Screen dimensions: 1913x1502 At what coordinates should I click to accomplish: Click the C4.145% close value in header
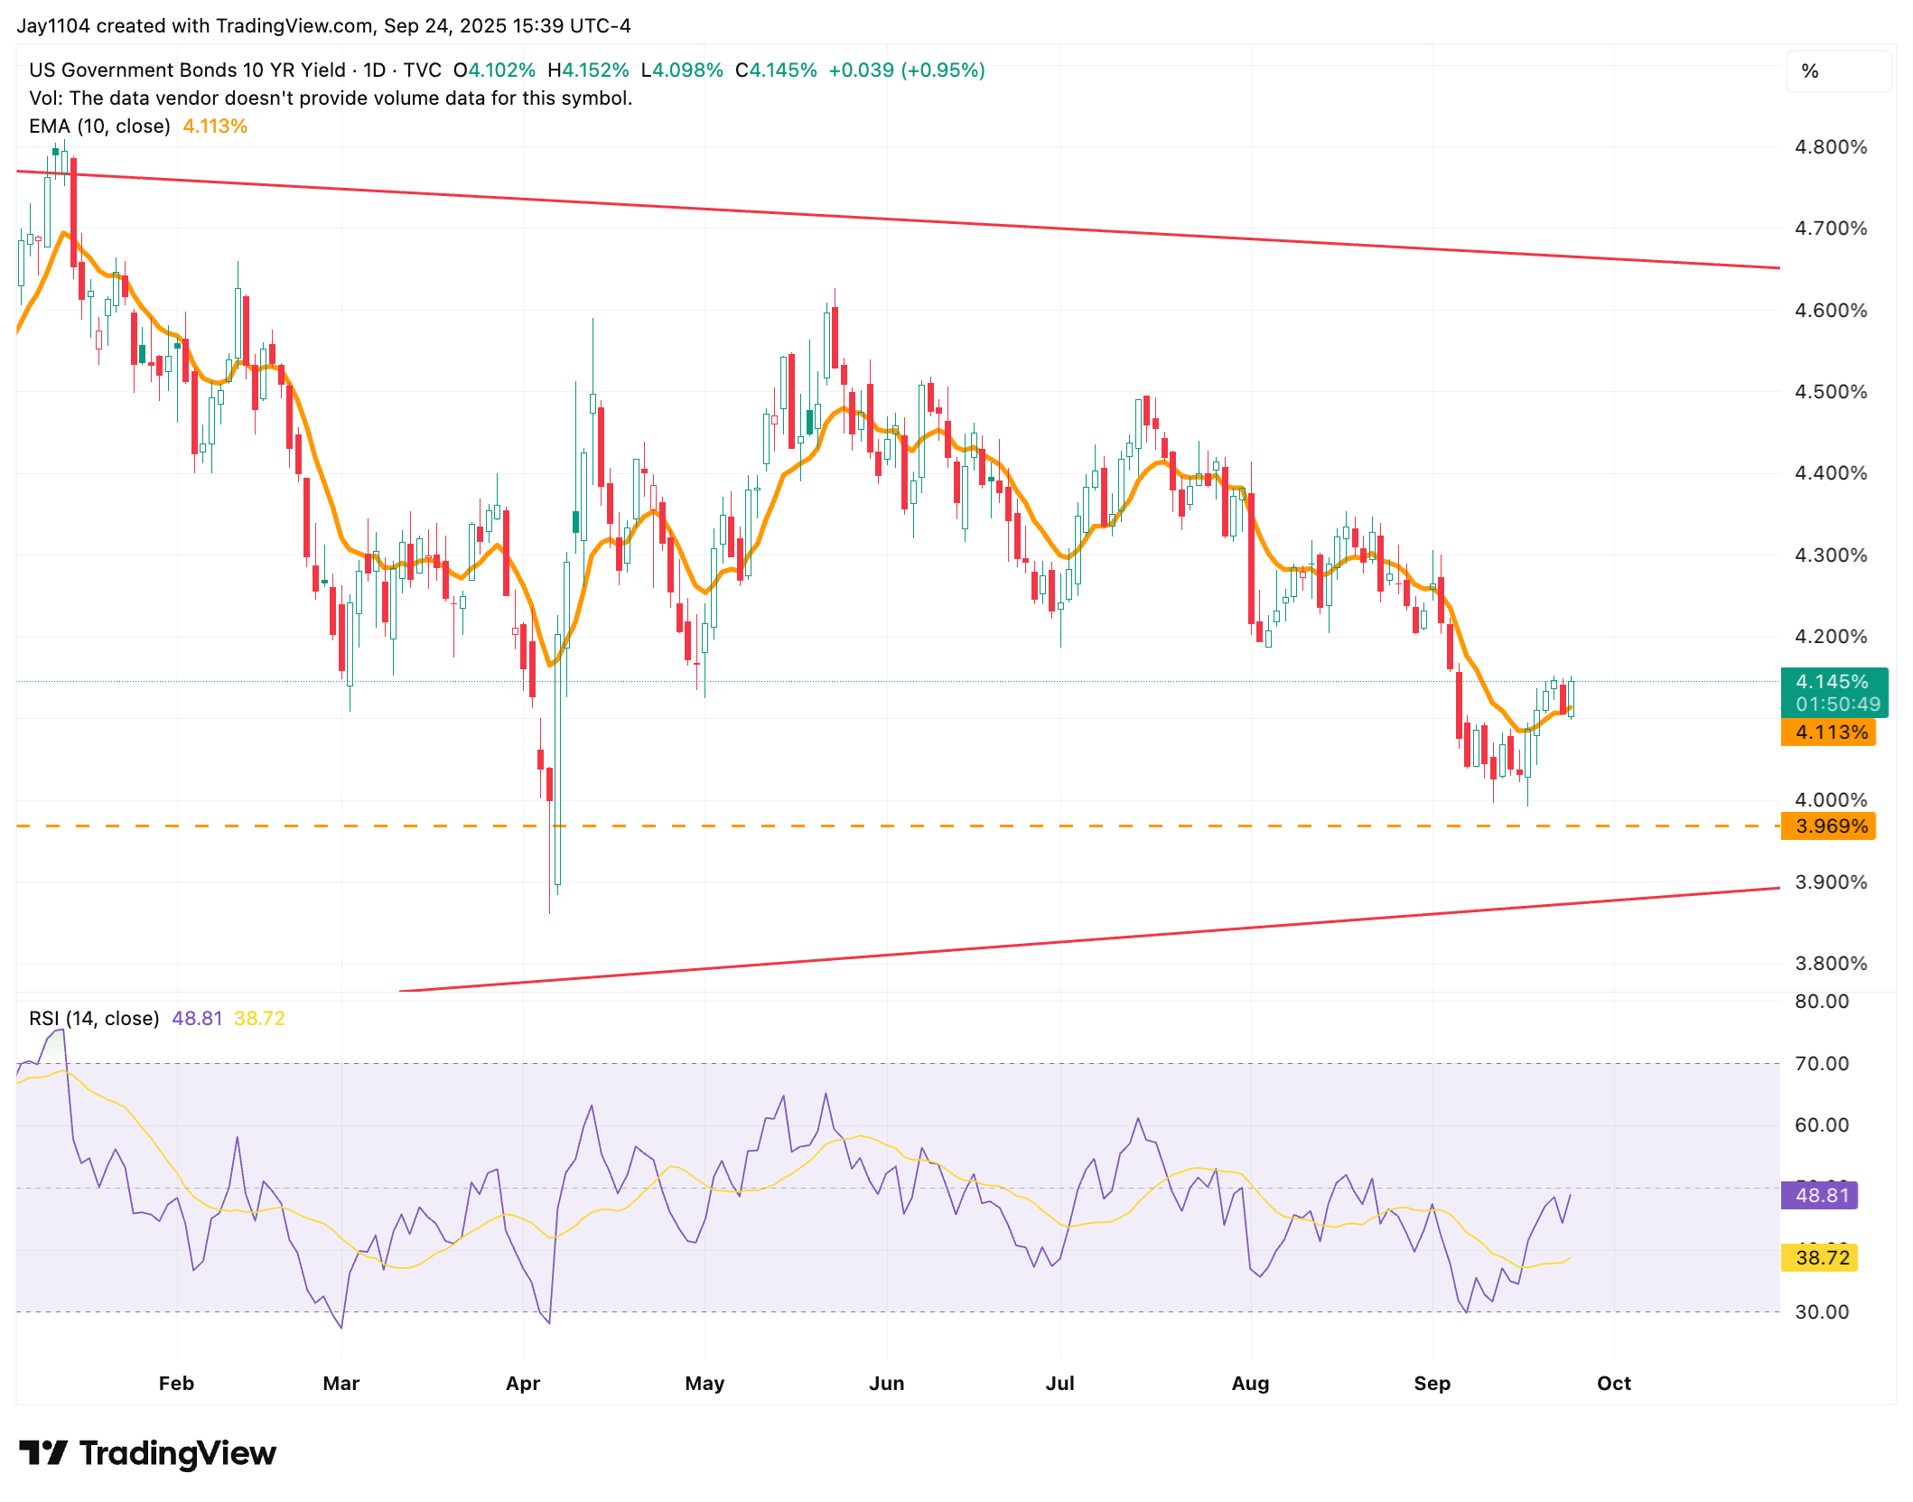tap(776, 70)
